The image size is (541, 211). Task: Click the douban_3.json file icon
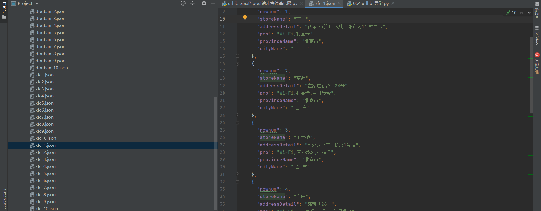pyautogui.click(x=32, y=19)
